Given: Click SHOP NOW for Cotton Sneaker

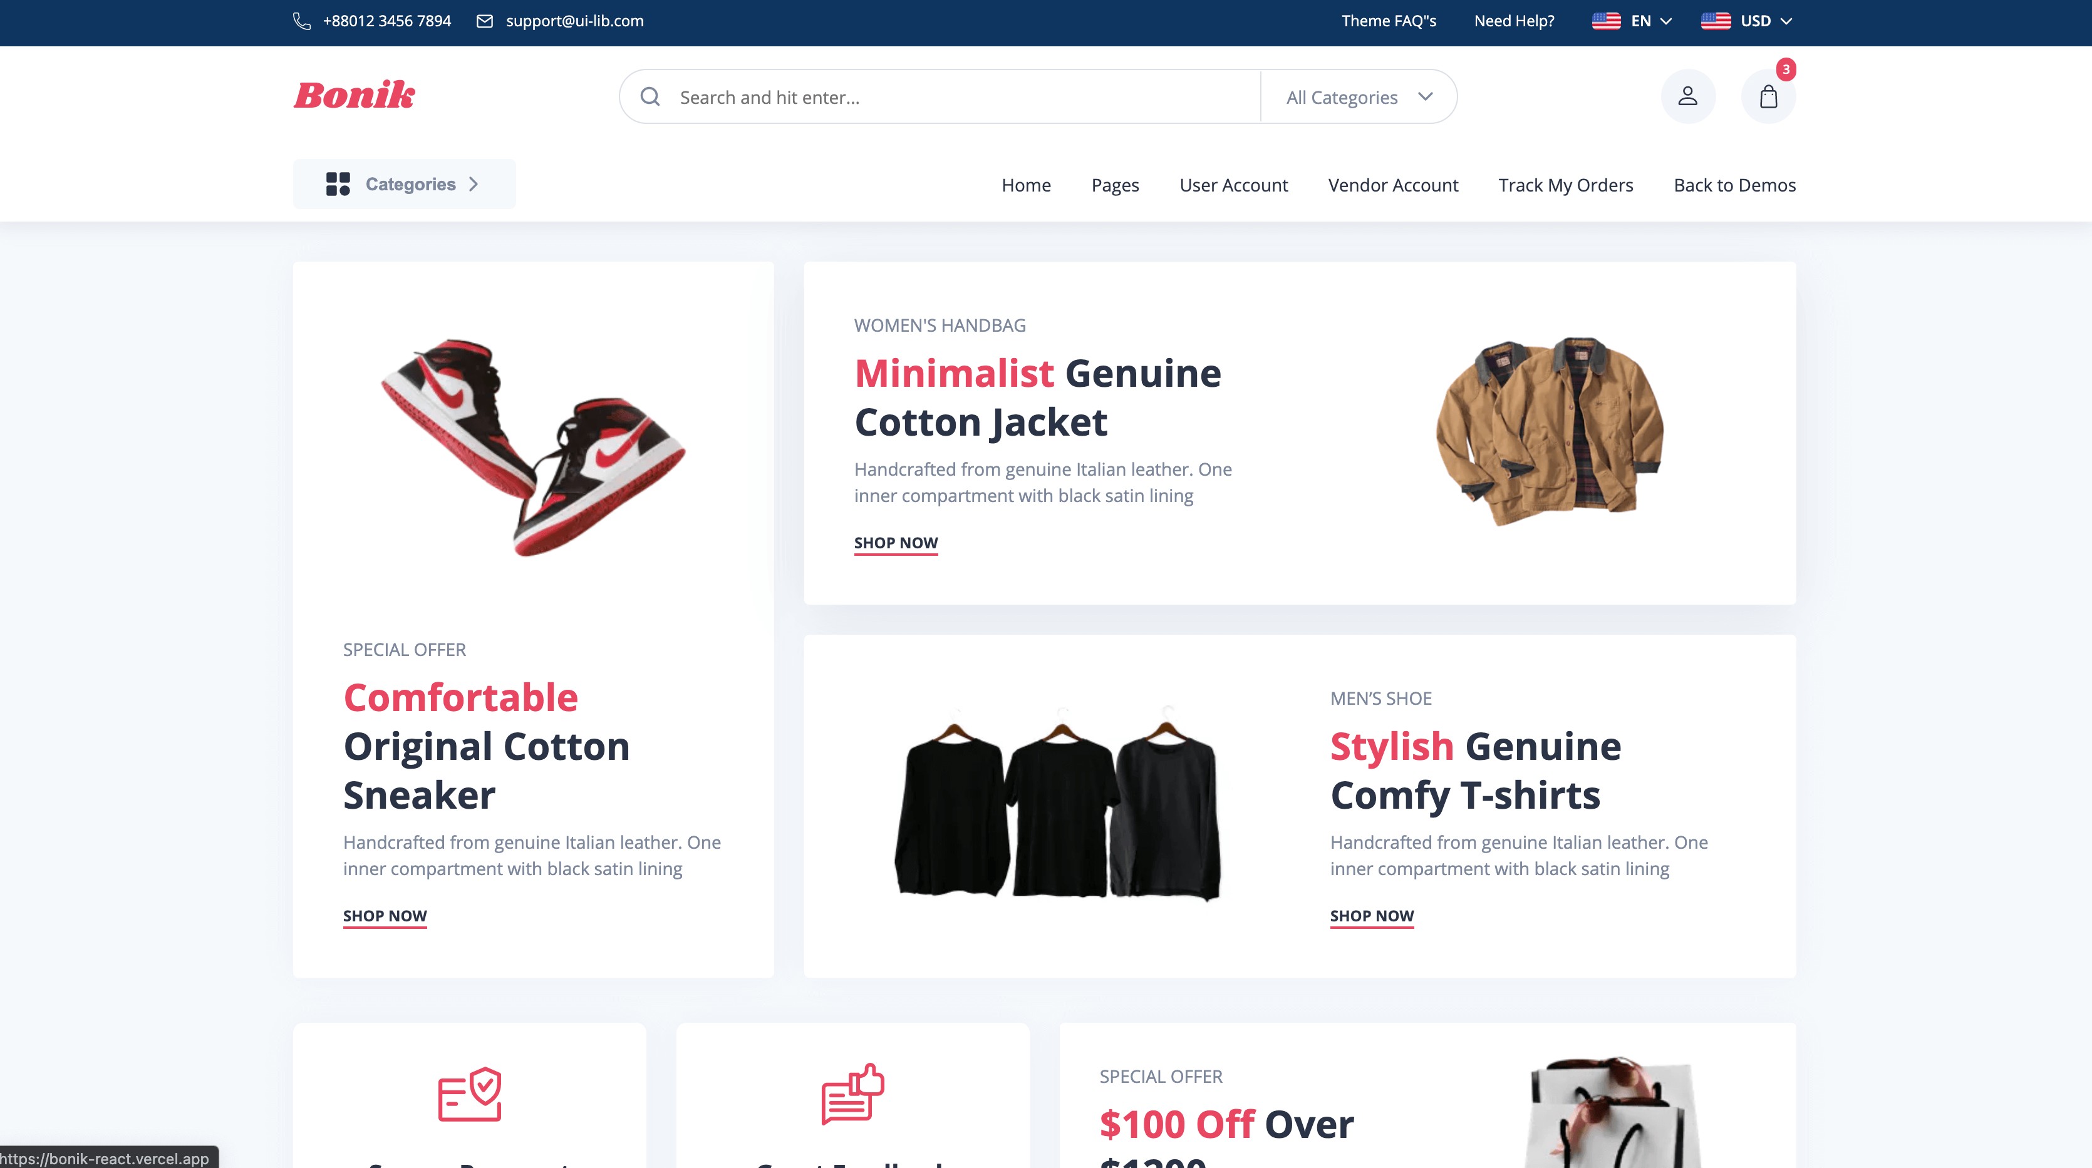Looking at the screenshot, I should [385, 915].
